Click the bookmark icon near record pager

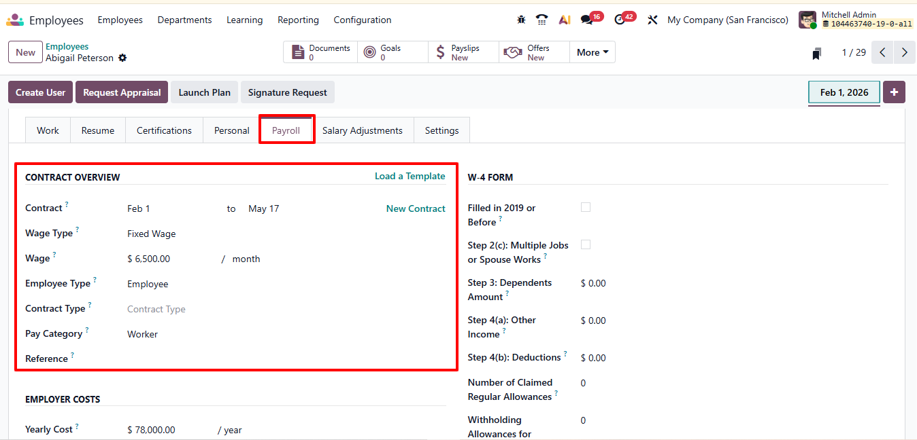[817, 53]
